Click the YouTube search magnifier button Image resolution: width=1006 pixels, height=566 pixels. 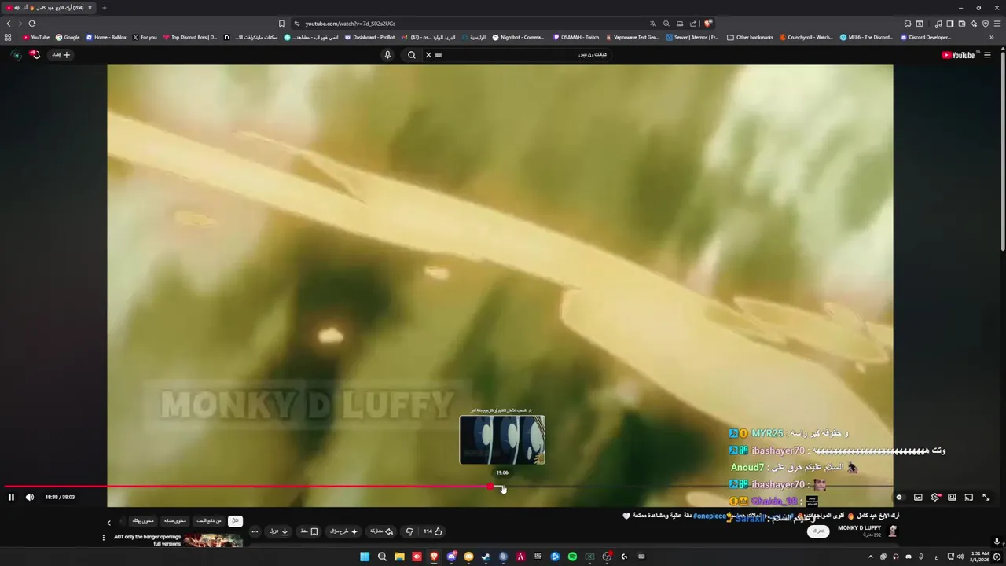pos(412,55)
